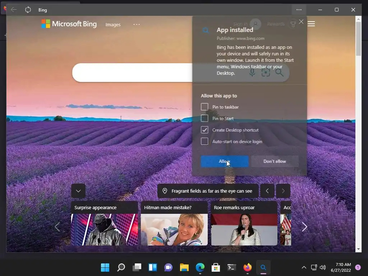Open Teams Chat from taskbar

coord(168,267)
